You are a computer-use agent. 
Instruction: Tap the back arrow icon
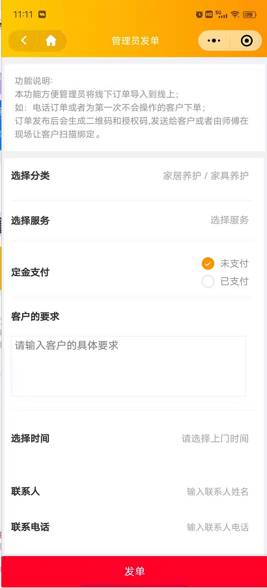pyautogui.click(x=24, y=40)
